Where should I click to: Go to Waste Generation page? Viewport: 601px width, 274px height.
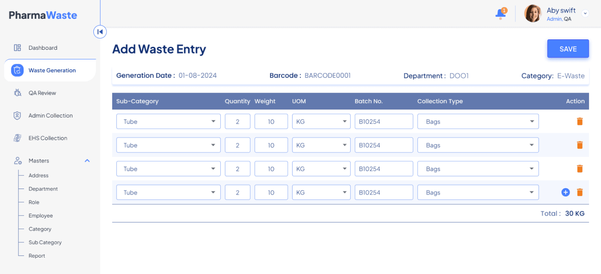(x=52, y=70)
